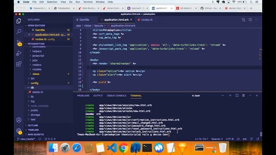Image resolution: width=276 pixels, height=155 pixels.
Task: Expand the javascript folder
Action: point(38,56)
